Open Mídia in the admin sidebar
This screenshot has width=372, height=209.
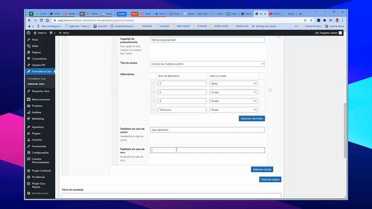[x=35, y=46]
